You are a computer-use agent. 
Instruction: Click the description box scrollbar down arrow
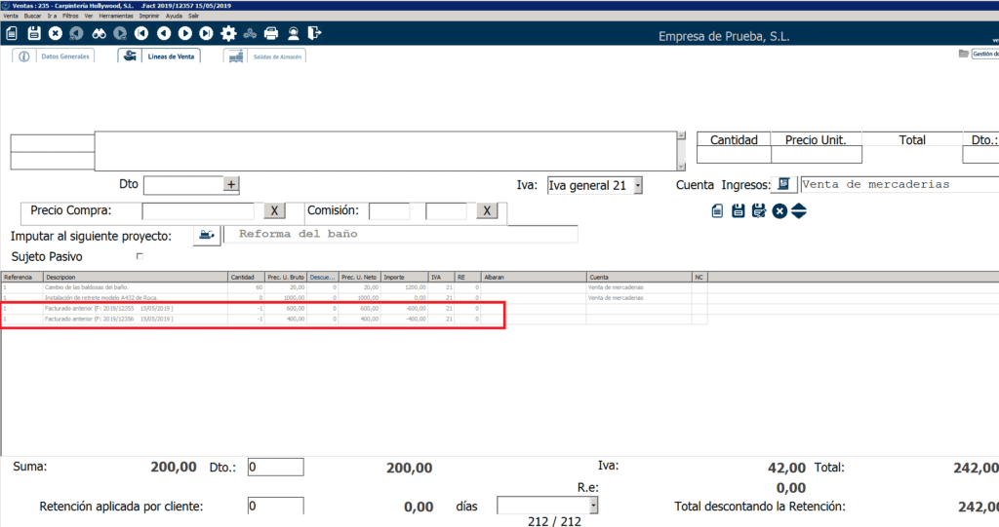click(x=681, y=165)
